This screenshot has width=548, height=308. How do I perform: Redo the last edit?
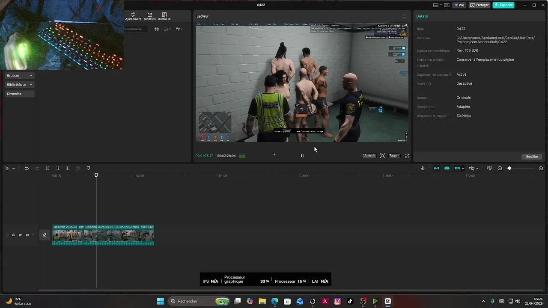(37, 169)
